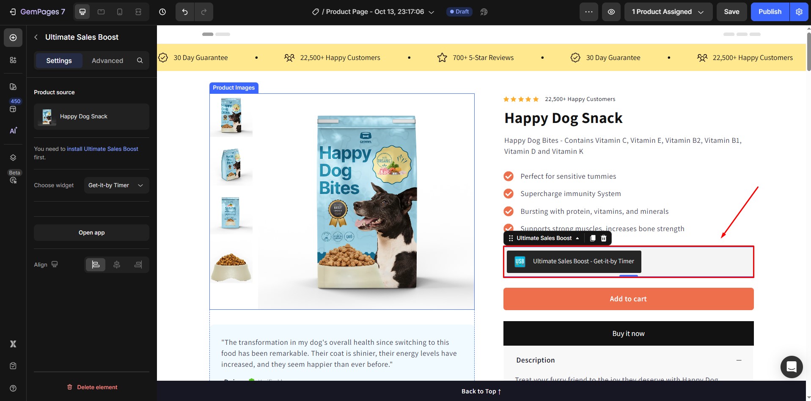Click the install Ultimate Sales Boost link

pyautogui.click(x=102, y=149)
